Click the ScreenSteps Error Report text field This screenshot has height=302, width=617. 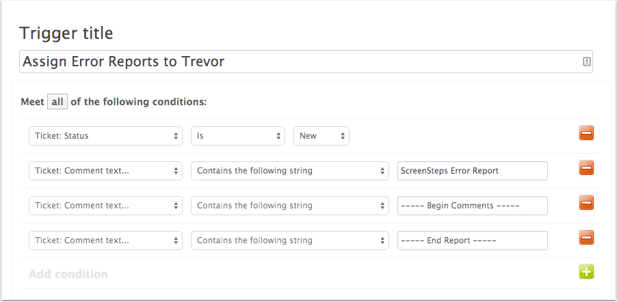point(473,171)
